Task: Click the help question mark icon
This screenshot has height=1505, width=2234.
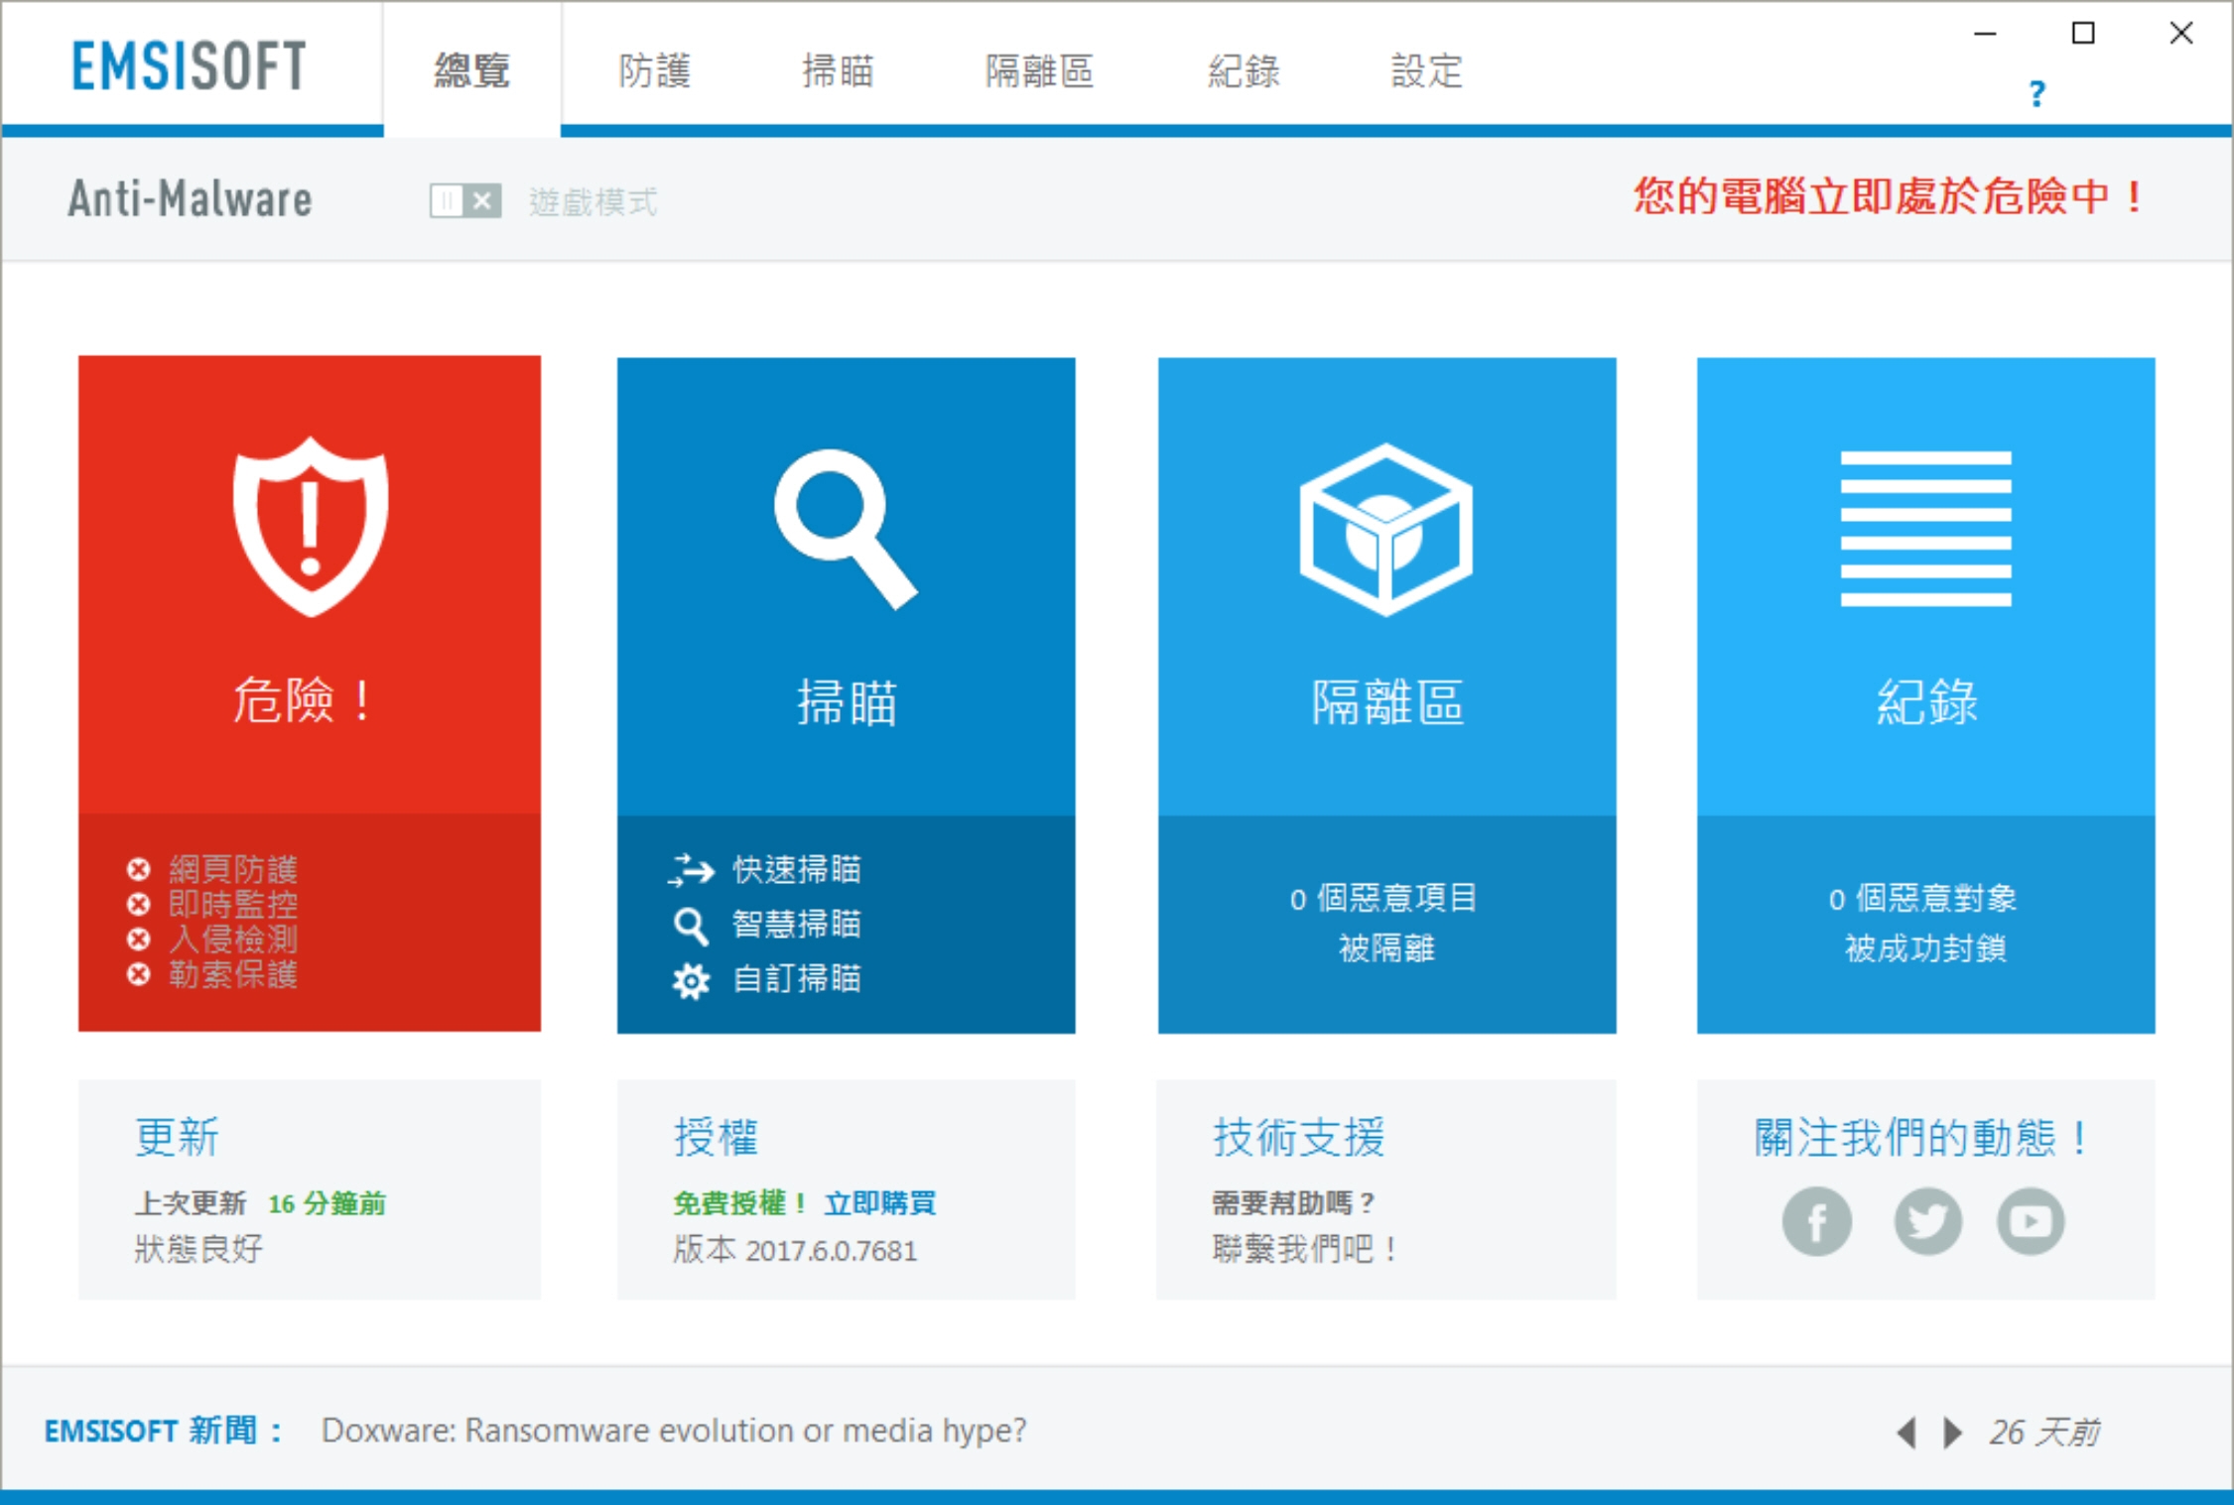Action: (2037, 93)
